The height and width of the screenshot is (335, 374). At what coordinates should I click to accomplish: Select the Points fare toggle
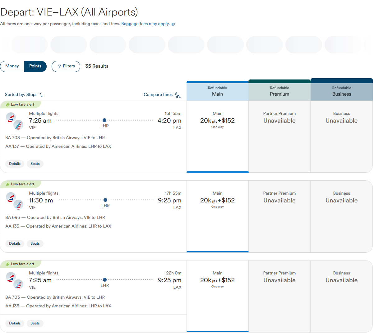[35, 66]
